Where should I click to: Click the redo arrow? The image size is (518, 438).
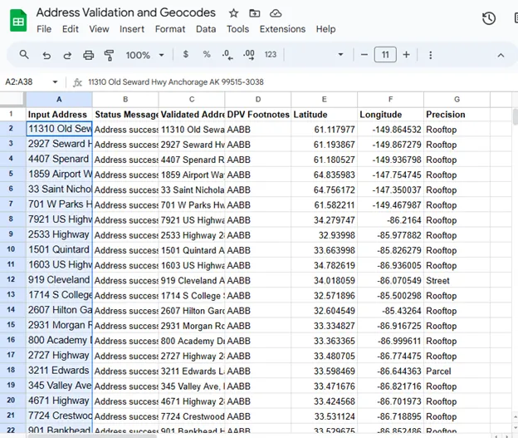(x=67, y=55)
